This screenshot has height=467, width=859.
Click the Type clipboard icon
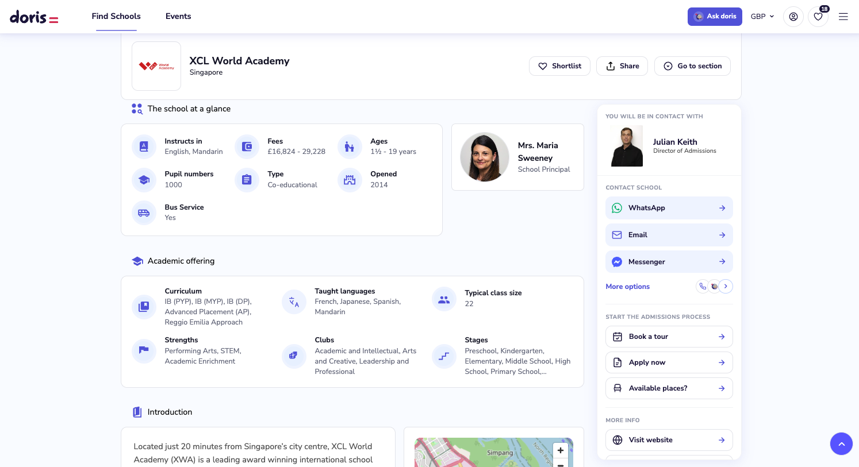(x=247, y=180)
